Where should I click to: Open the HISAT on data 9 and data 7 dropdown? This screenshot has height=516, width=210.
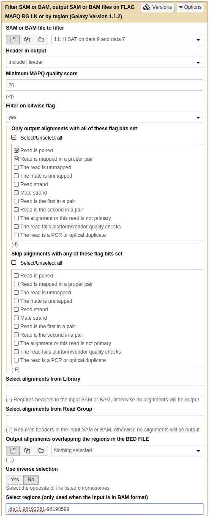(x=127, y=39)
